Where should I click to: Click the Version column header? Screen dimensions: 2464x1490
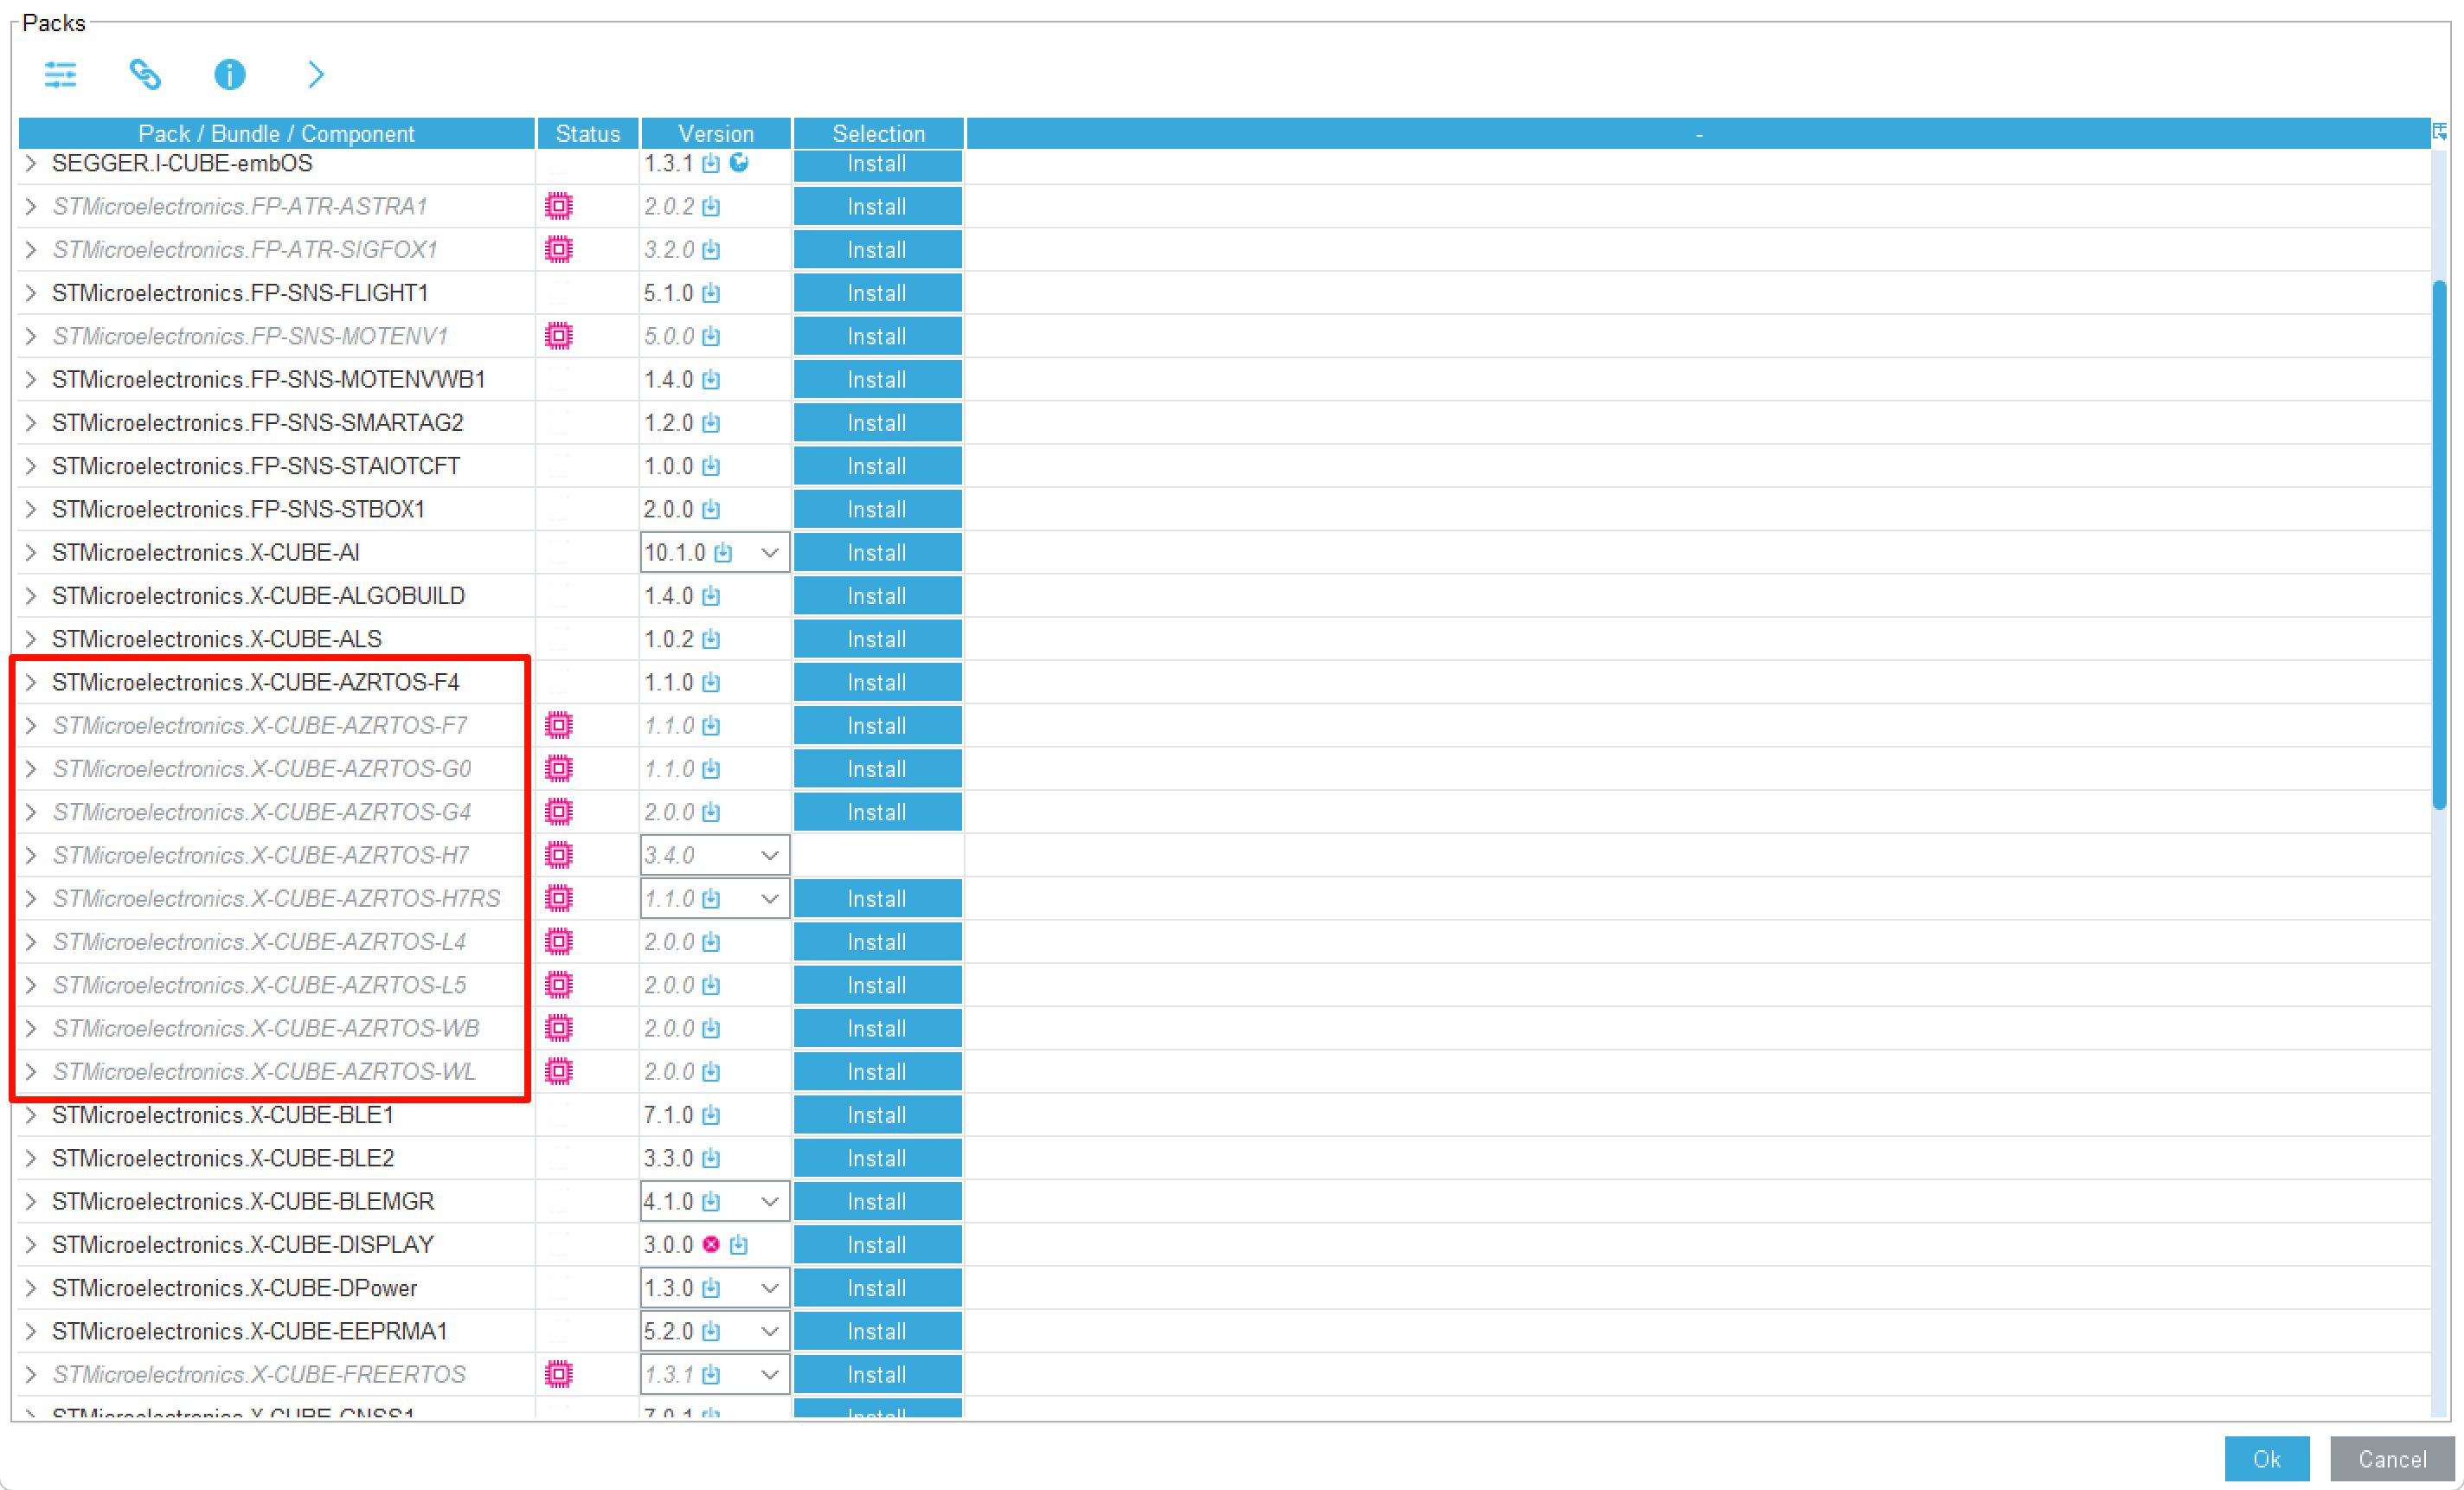coord(715,133)
